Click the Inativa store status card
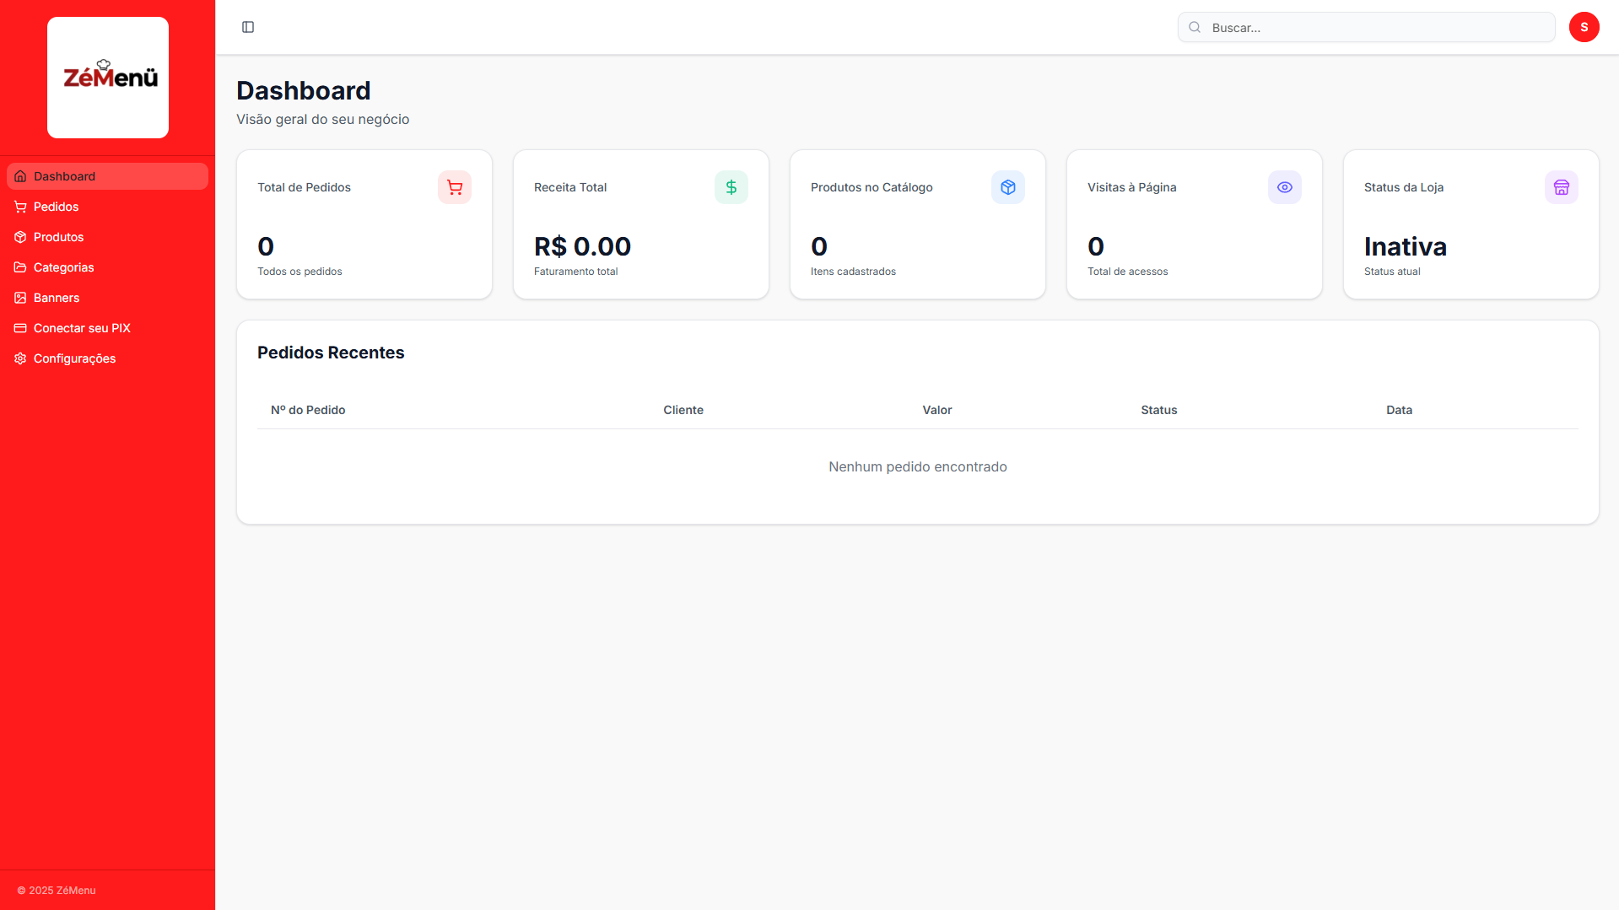 [1471, 224]
